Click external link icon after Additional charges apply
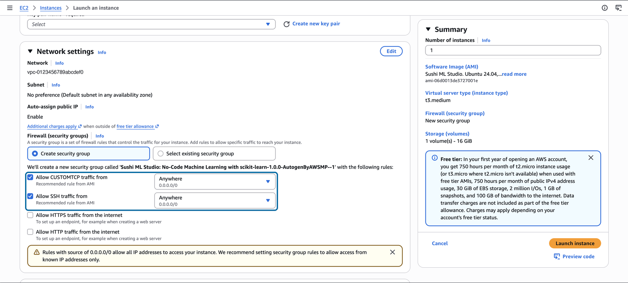This screenshot has height=283, width=628. 80,126
